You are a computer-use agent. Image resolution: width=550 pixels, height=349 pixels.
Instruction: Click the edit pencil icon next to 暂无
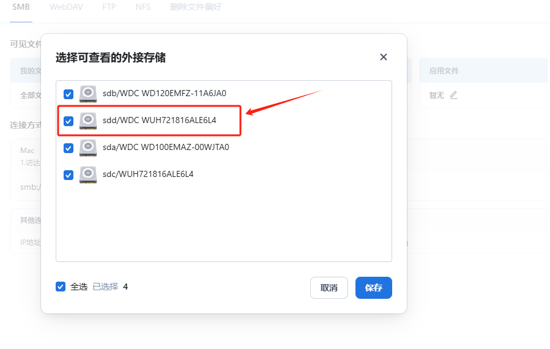(453, 95)
